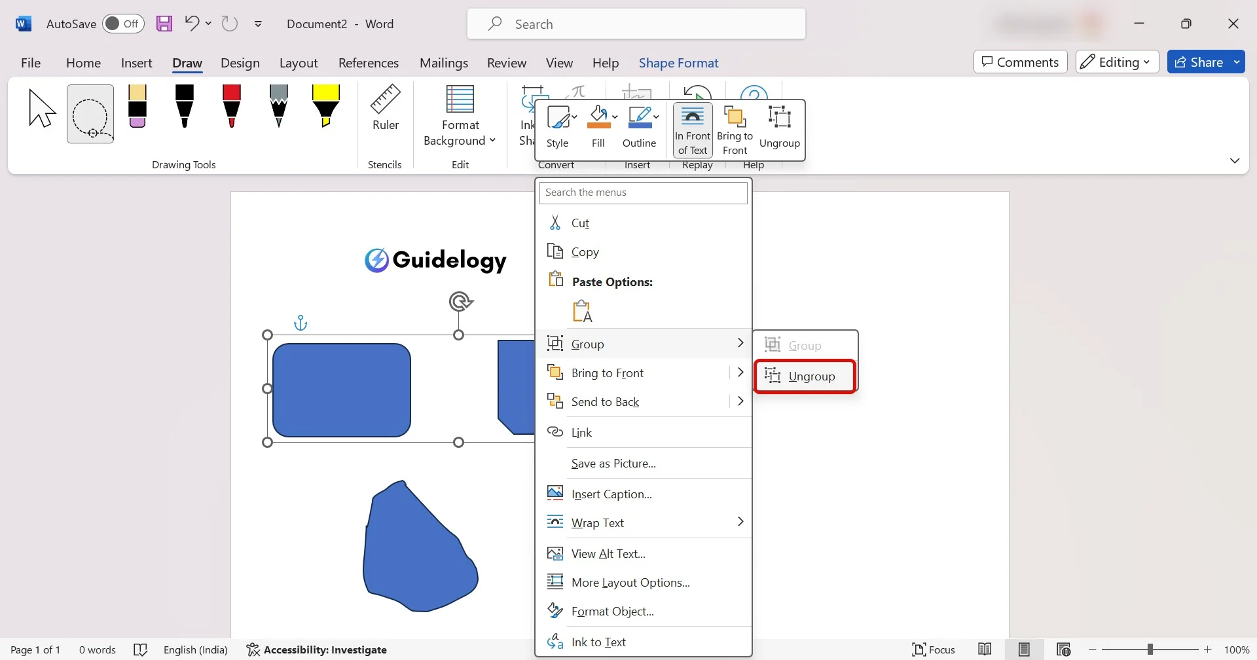1257x660 pixels.
Task: Activate the Lasso Select tool
Action: [x=90, y=114]
